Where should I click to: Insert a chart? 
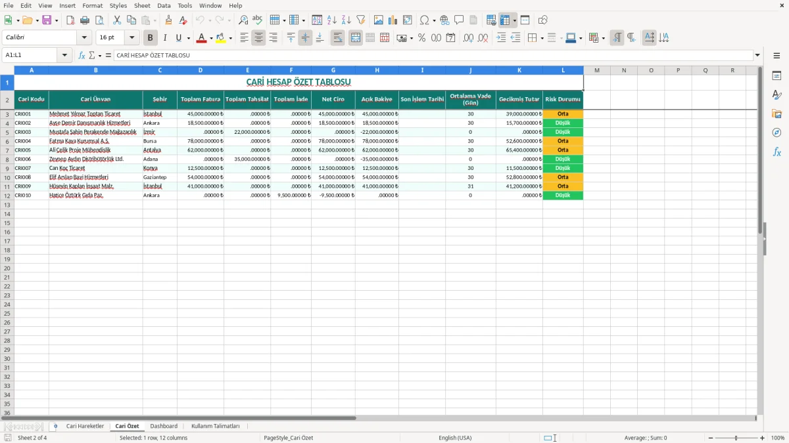(393, 20)
